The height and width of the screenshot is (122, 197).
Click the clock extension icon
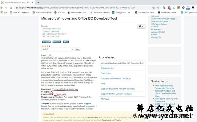coord(183,8)
